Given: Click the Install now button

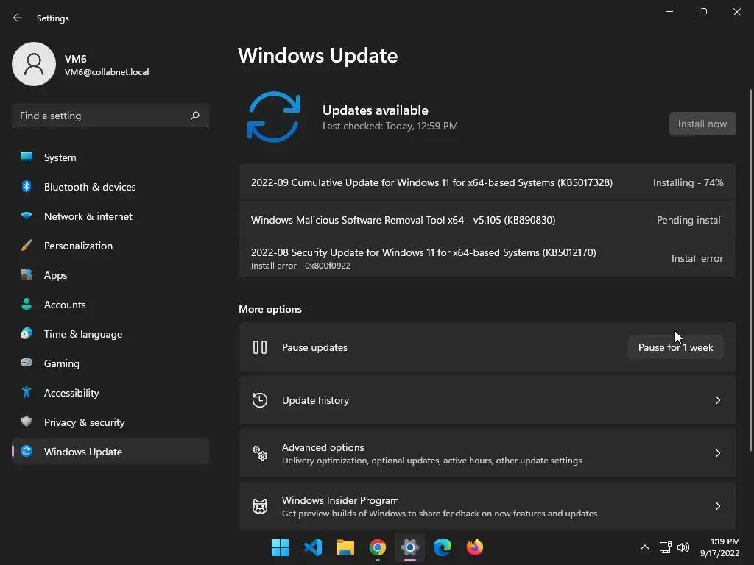Looking at the screenshot, I should (x=702, y=124).
